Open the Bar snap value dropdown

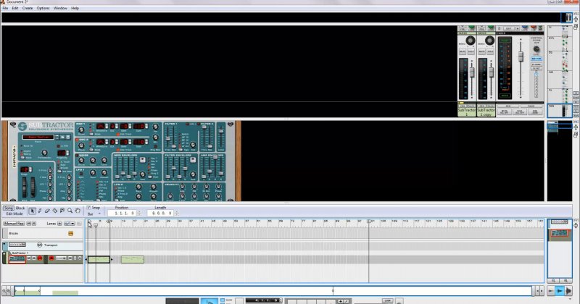94,214
